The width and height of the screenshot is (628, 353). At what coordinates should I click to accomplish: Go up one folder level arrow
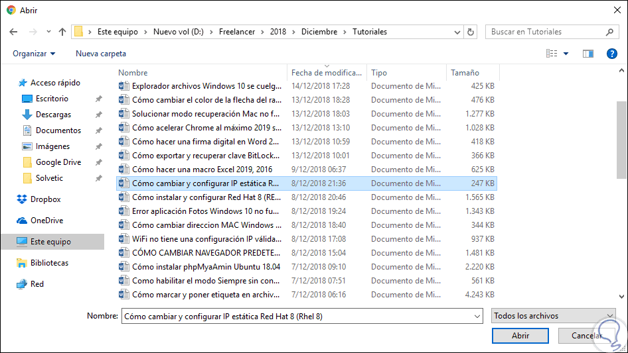pyautogui.click(x=62, y=32)
